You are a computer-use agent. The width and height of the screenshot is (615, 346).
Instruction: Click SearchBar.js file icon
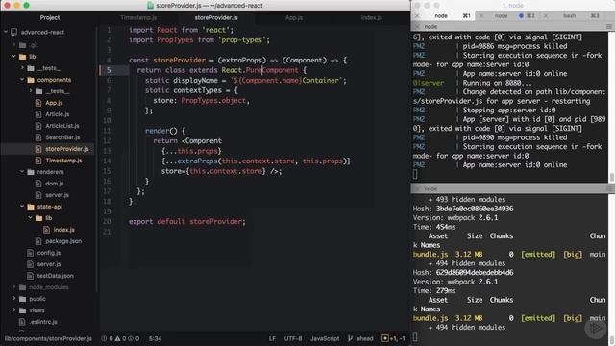(x=38, y=137)
